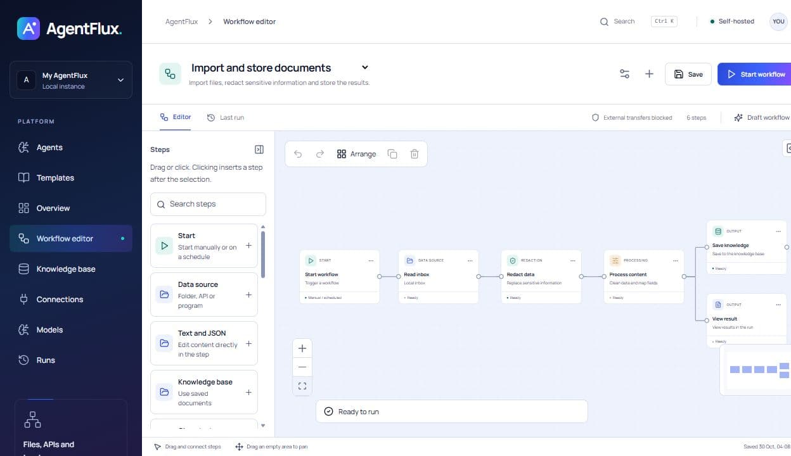Open Connections in the sidebar
Viewport: 791px width, 456px height.
coord(71,300)
